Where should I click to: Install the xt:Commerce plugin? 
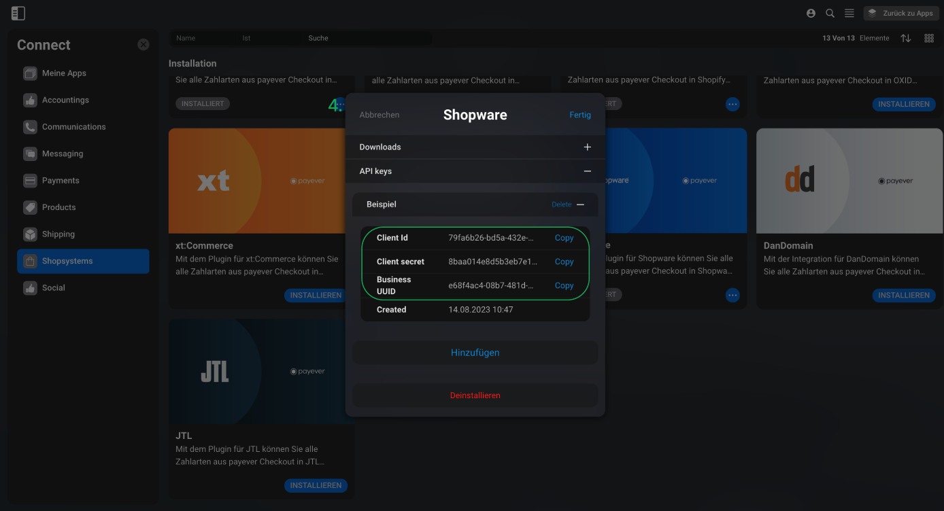point(316,296)
